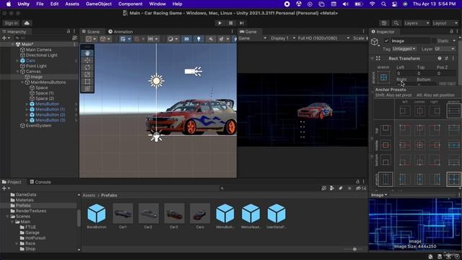Open the Component menu
Screen dimensions: 462x260
[130, 4]
